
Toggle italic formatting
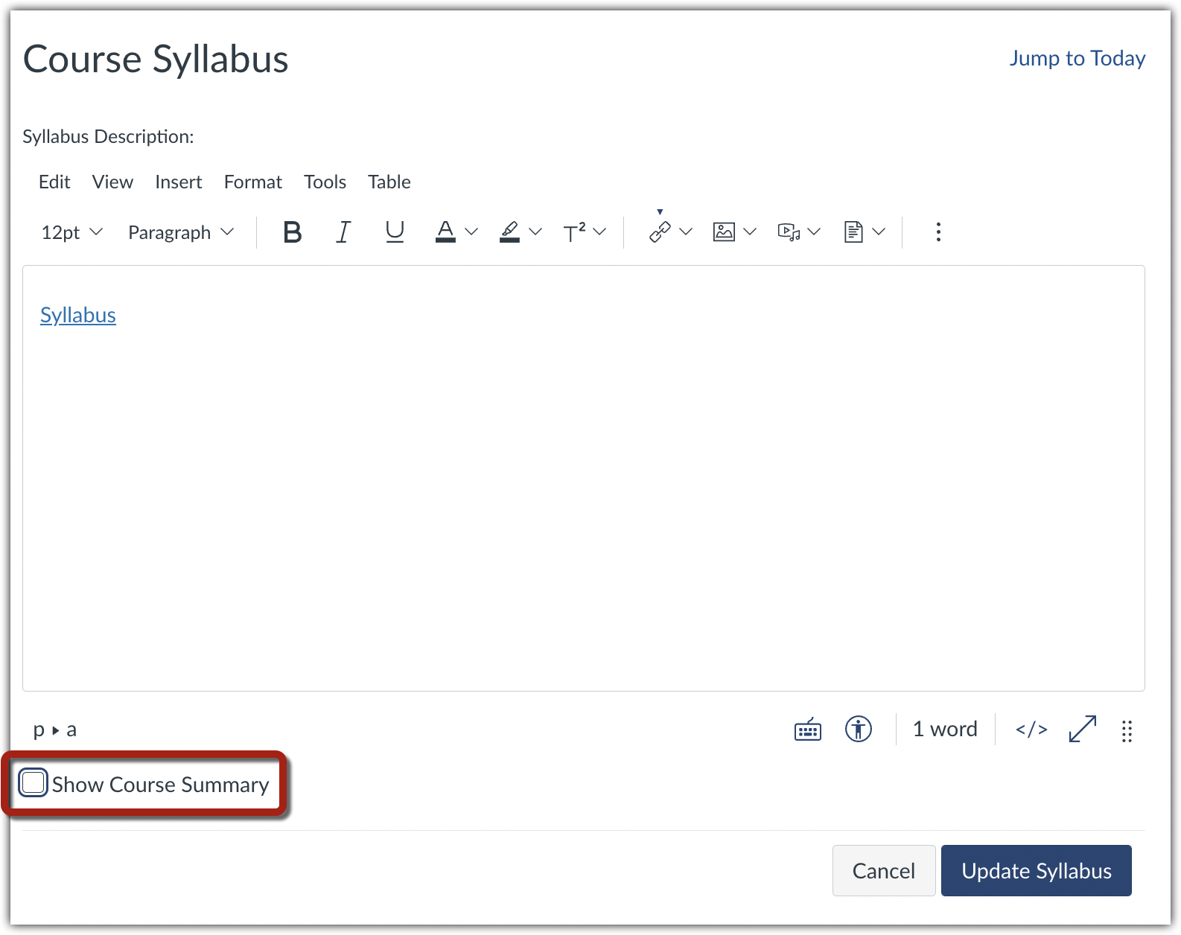[x=343, y=232]
